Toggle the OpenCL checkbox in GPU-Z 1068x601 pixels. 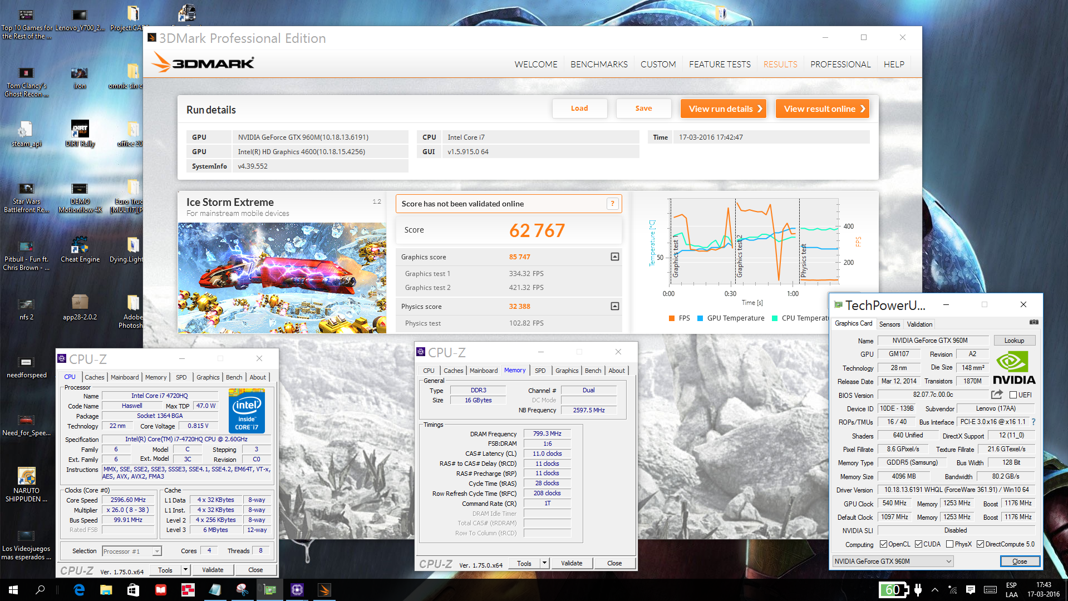click(x=883, y=544)
